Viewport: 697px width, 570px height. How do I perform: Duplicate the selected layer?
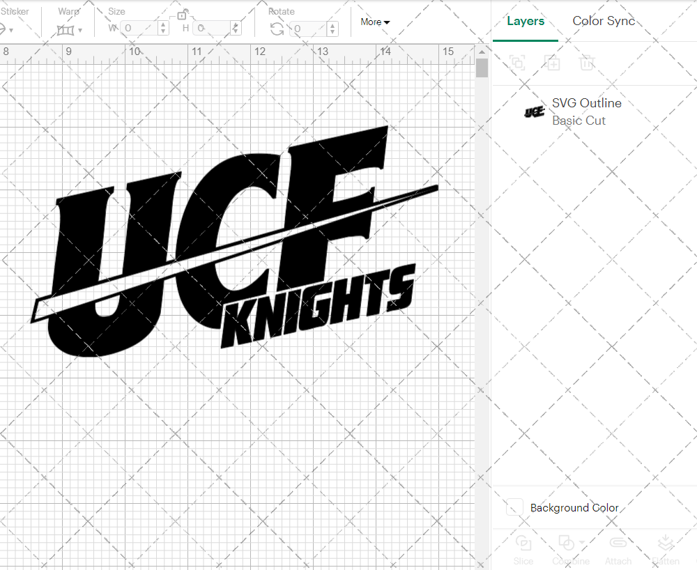pyautogui.click(x=553, y=63)
